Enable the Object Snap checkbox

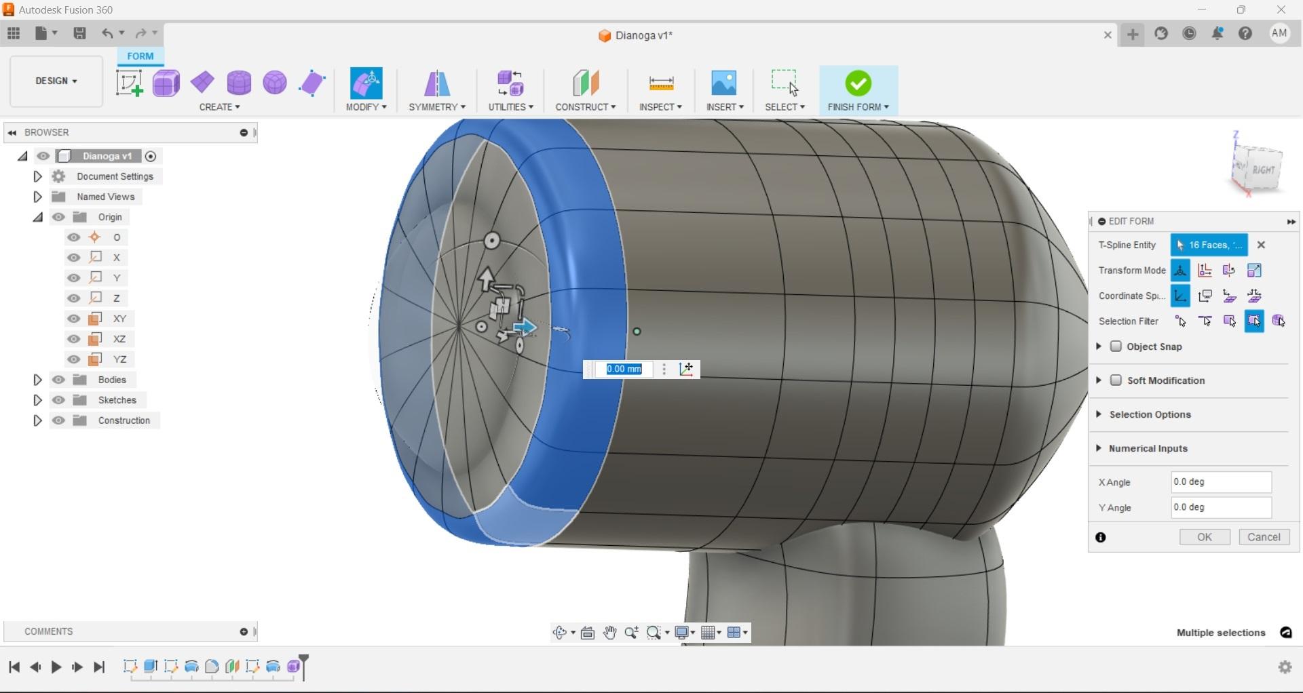click(x=1116, y=346)
